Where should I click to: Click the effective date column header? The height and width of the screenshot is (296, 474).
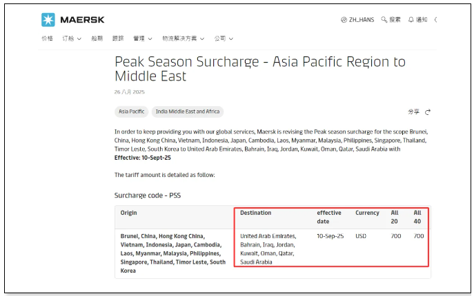[329, 217]
